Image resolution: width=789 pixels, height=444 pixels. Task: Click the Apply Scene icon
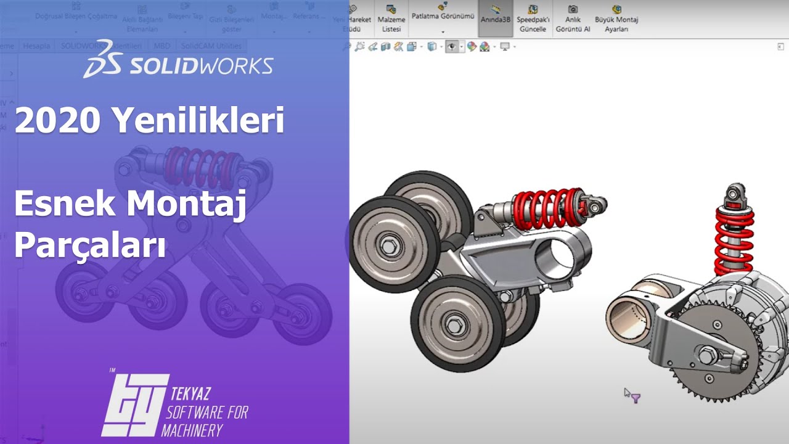(484, 46)
